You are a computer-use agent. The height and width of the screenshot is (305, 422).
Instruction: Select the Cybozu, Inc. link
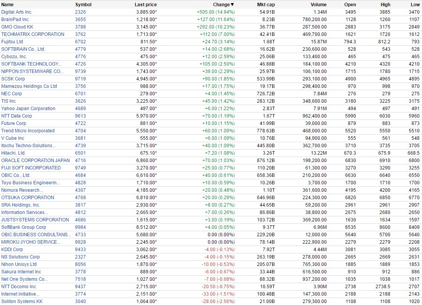(x=14, y=57)
